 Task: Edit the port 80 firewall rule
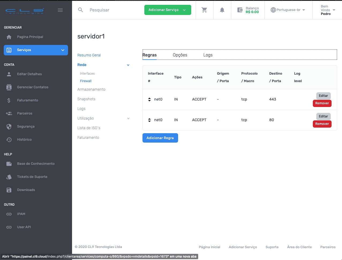point(323,116)
